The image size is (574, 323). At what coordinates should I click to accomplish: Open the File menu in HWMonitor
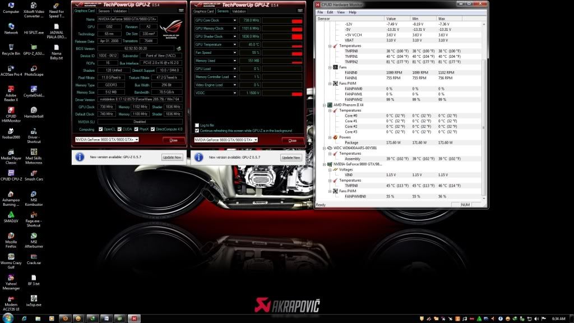(x=320, y=12)
